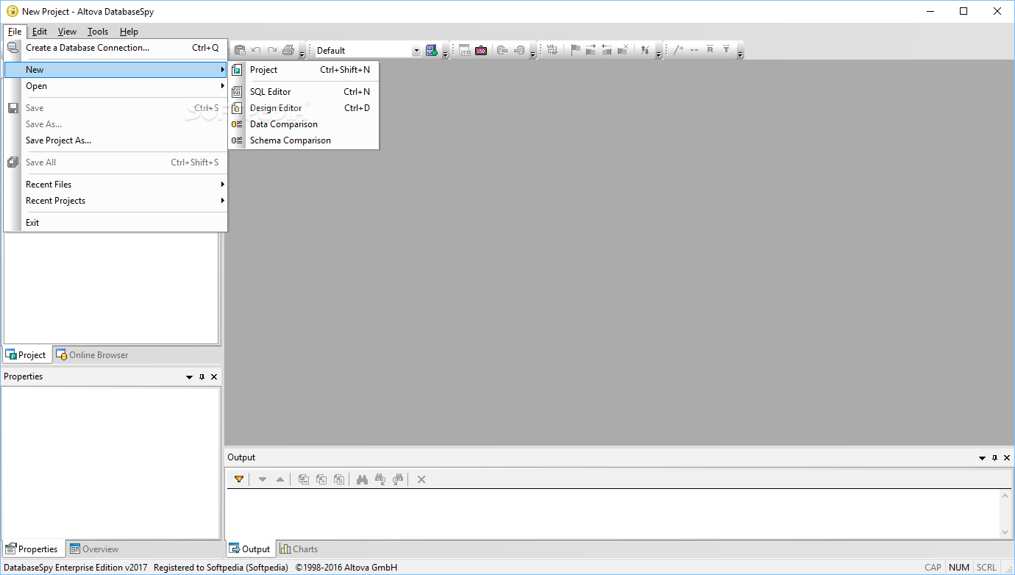Choose Data Comparison in New submenu
The image size is (1015, 575).
pyautogui.click(x=303, y=124)
